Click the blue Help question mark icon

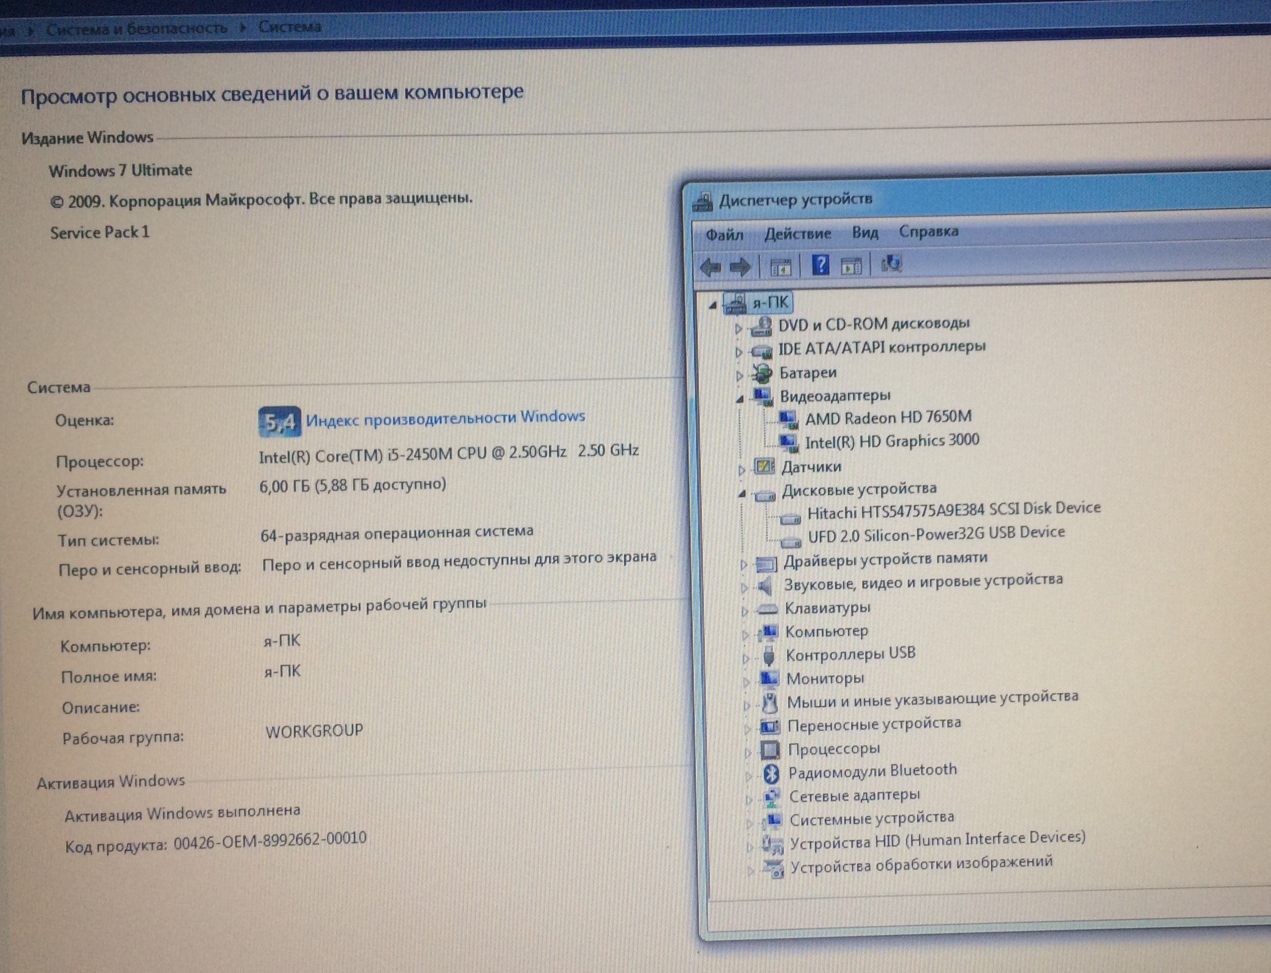(x=820, y=265)
